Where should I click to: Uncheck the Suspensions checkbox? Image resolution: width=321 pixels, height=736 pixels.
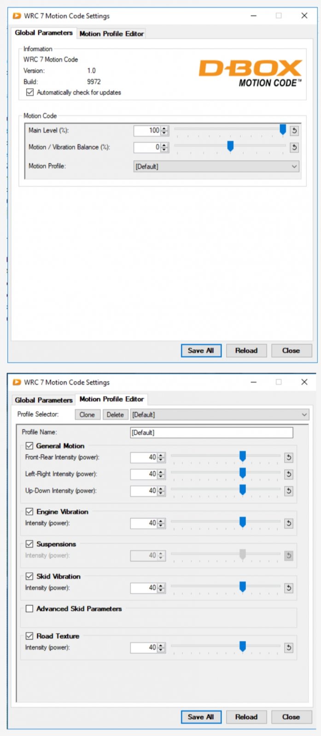[29, 544]
